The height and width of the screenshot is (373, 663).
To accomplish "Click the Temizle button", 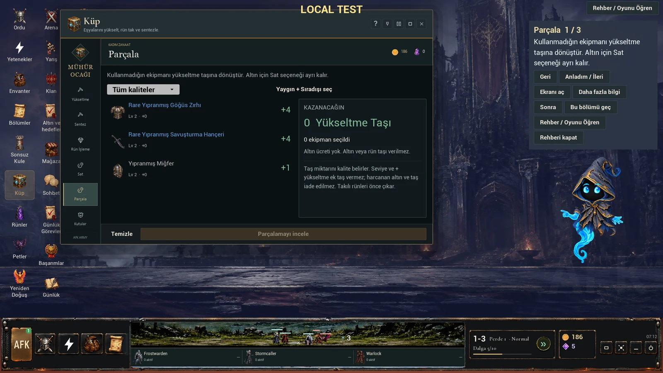I will 122,234.
